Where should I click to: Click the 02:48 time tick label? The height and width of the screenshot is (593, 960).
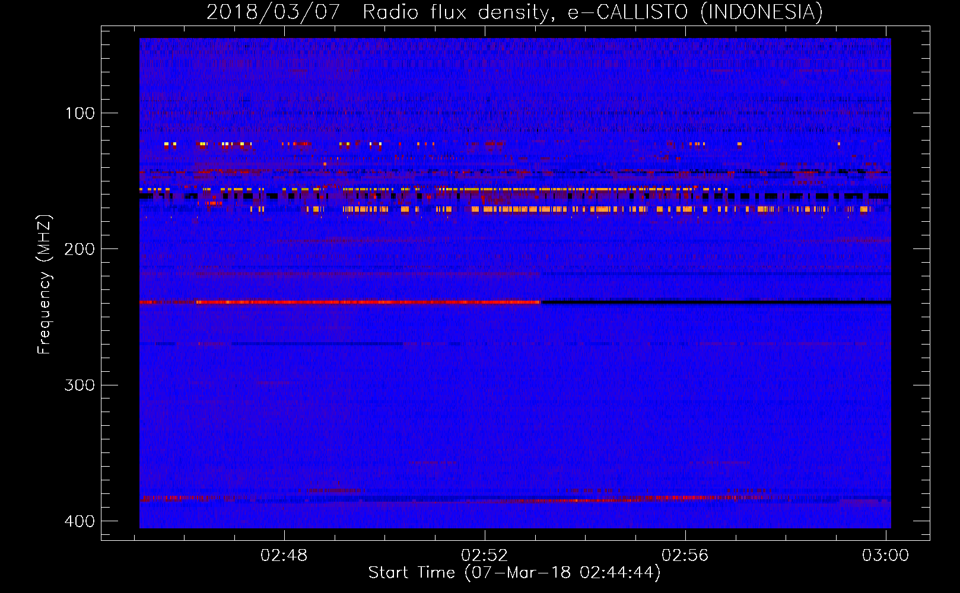(284, 555)
